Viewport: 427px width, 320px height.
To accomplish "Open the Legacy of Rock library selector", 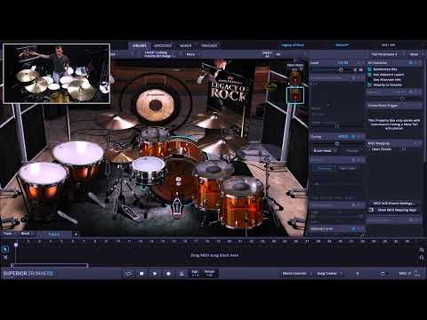I will [x=293, y=45].
